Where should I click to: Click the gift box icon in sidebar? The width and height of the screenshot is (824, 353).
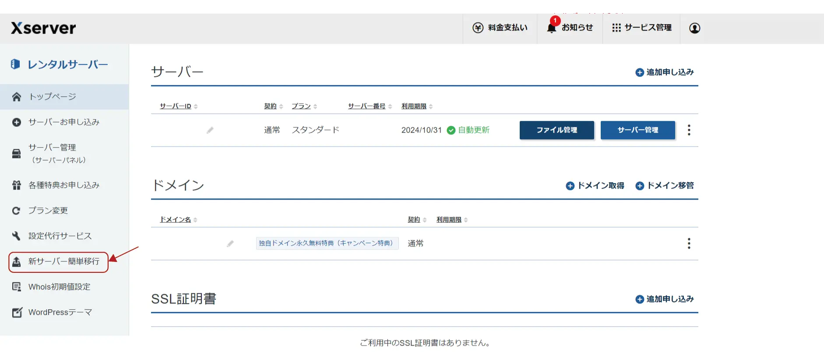point(17,185)
